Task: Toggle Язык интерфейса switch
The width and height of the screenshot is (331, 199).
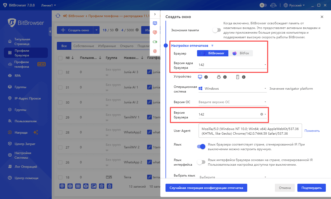Action: click(x=201, y=162)
